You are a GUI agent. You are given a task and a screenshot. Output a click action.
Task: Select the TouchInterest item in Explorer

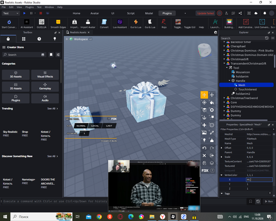[247, 90]
